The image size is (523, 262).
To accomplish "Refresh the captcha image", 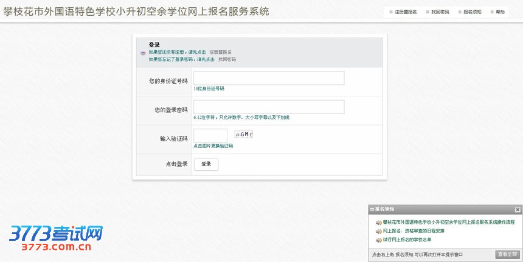I will point(244,135).
